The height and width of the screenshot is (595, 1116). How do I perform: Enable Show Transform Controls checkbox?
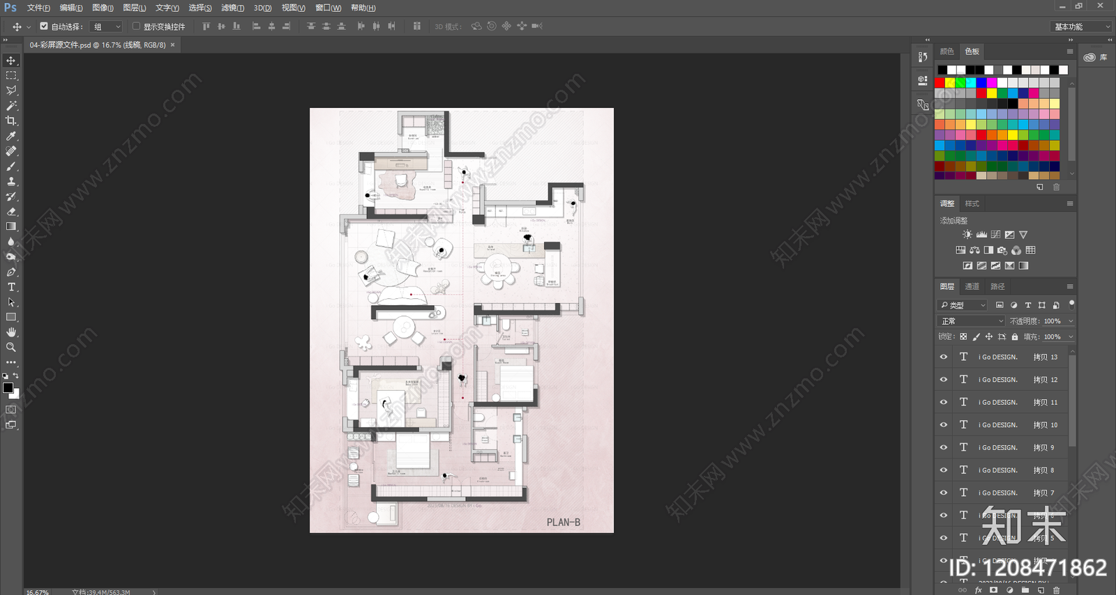pos(136,26)
